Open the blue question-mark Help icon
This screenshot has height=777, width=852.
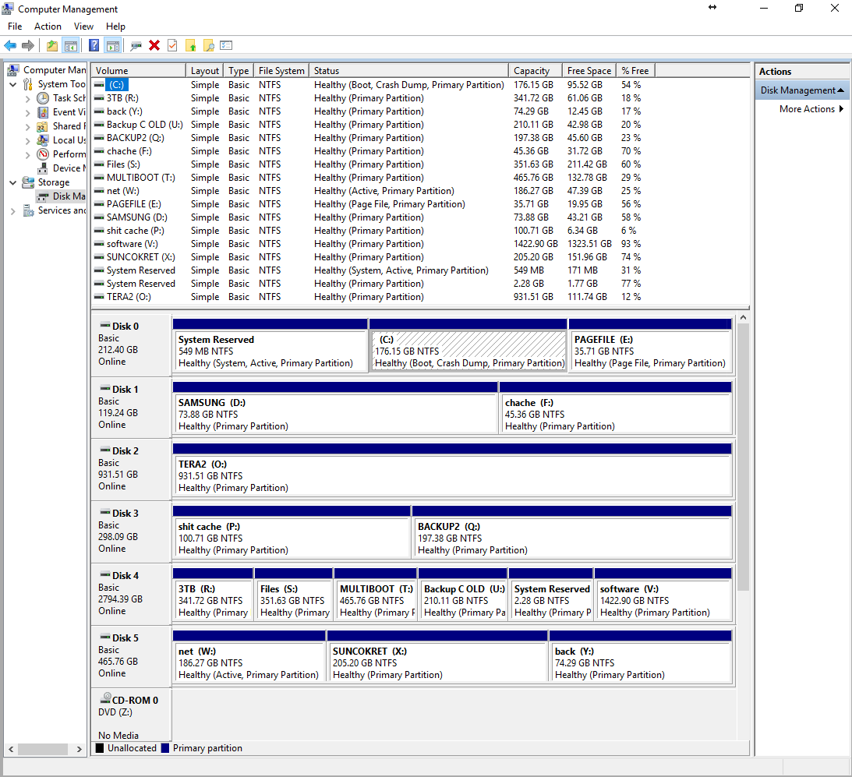click(94, 46)
